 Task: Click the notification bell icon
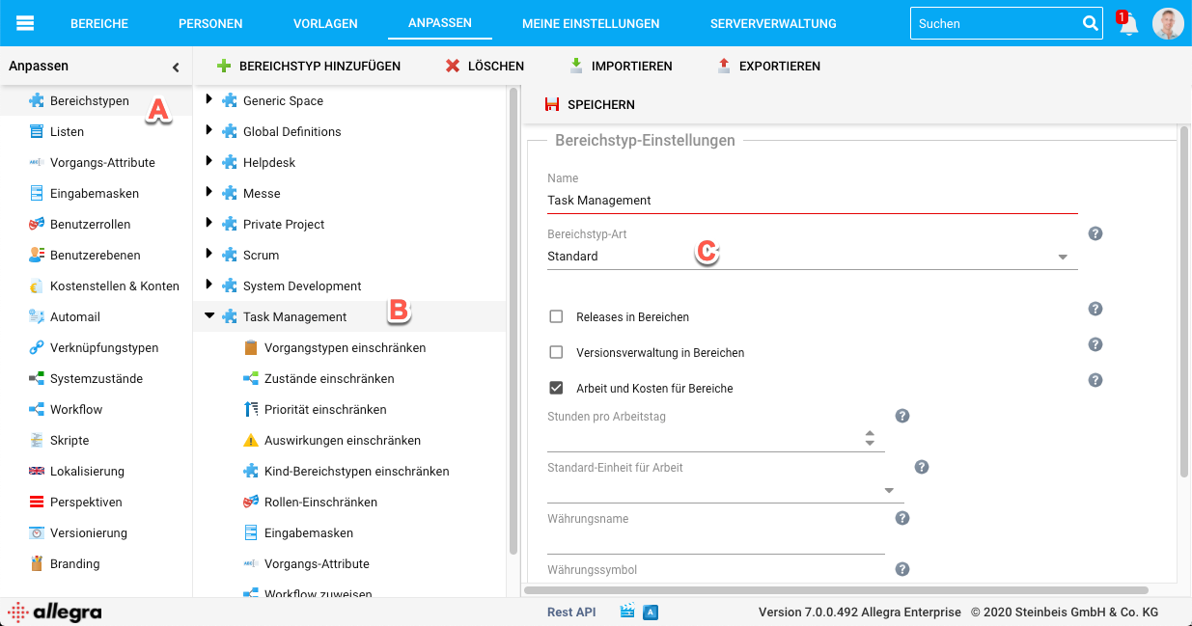tap(1128, 25)
